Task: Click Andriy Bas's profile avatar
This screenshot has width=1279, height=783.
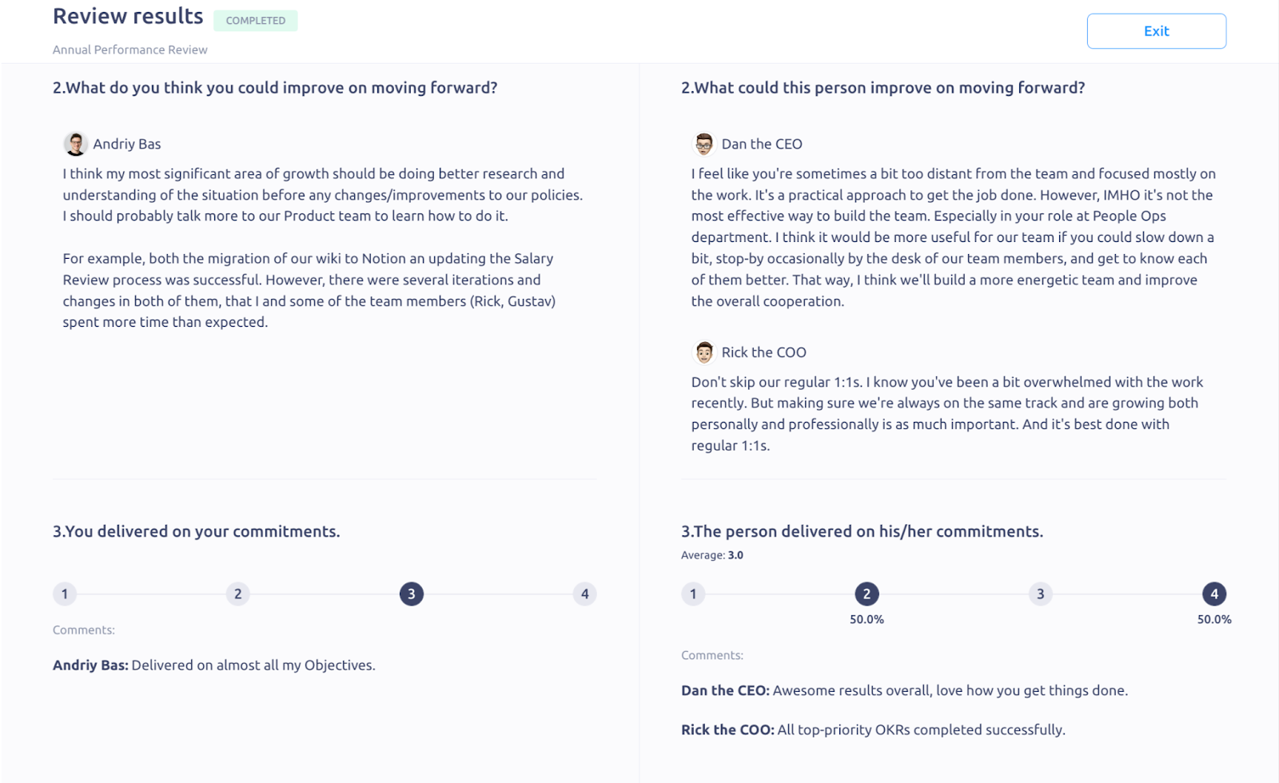Action: click(75, 144)
